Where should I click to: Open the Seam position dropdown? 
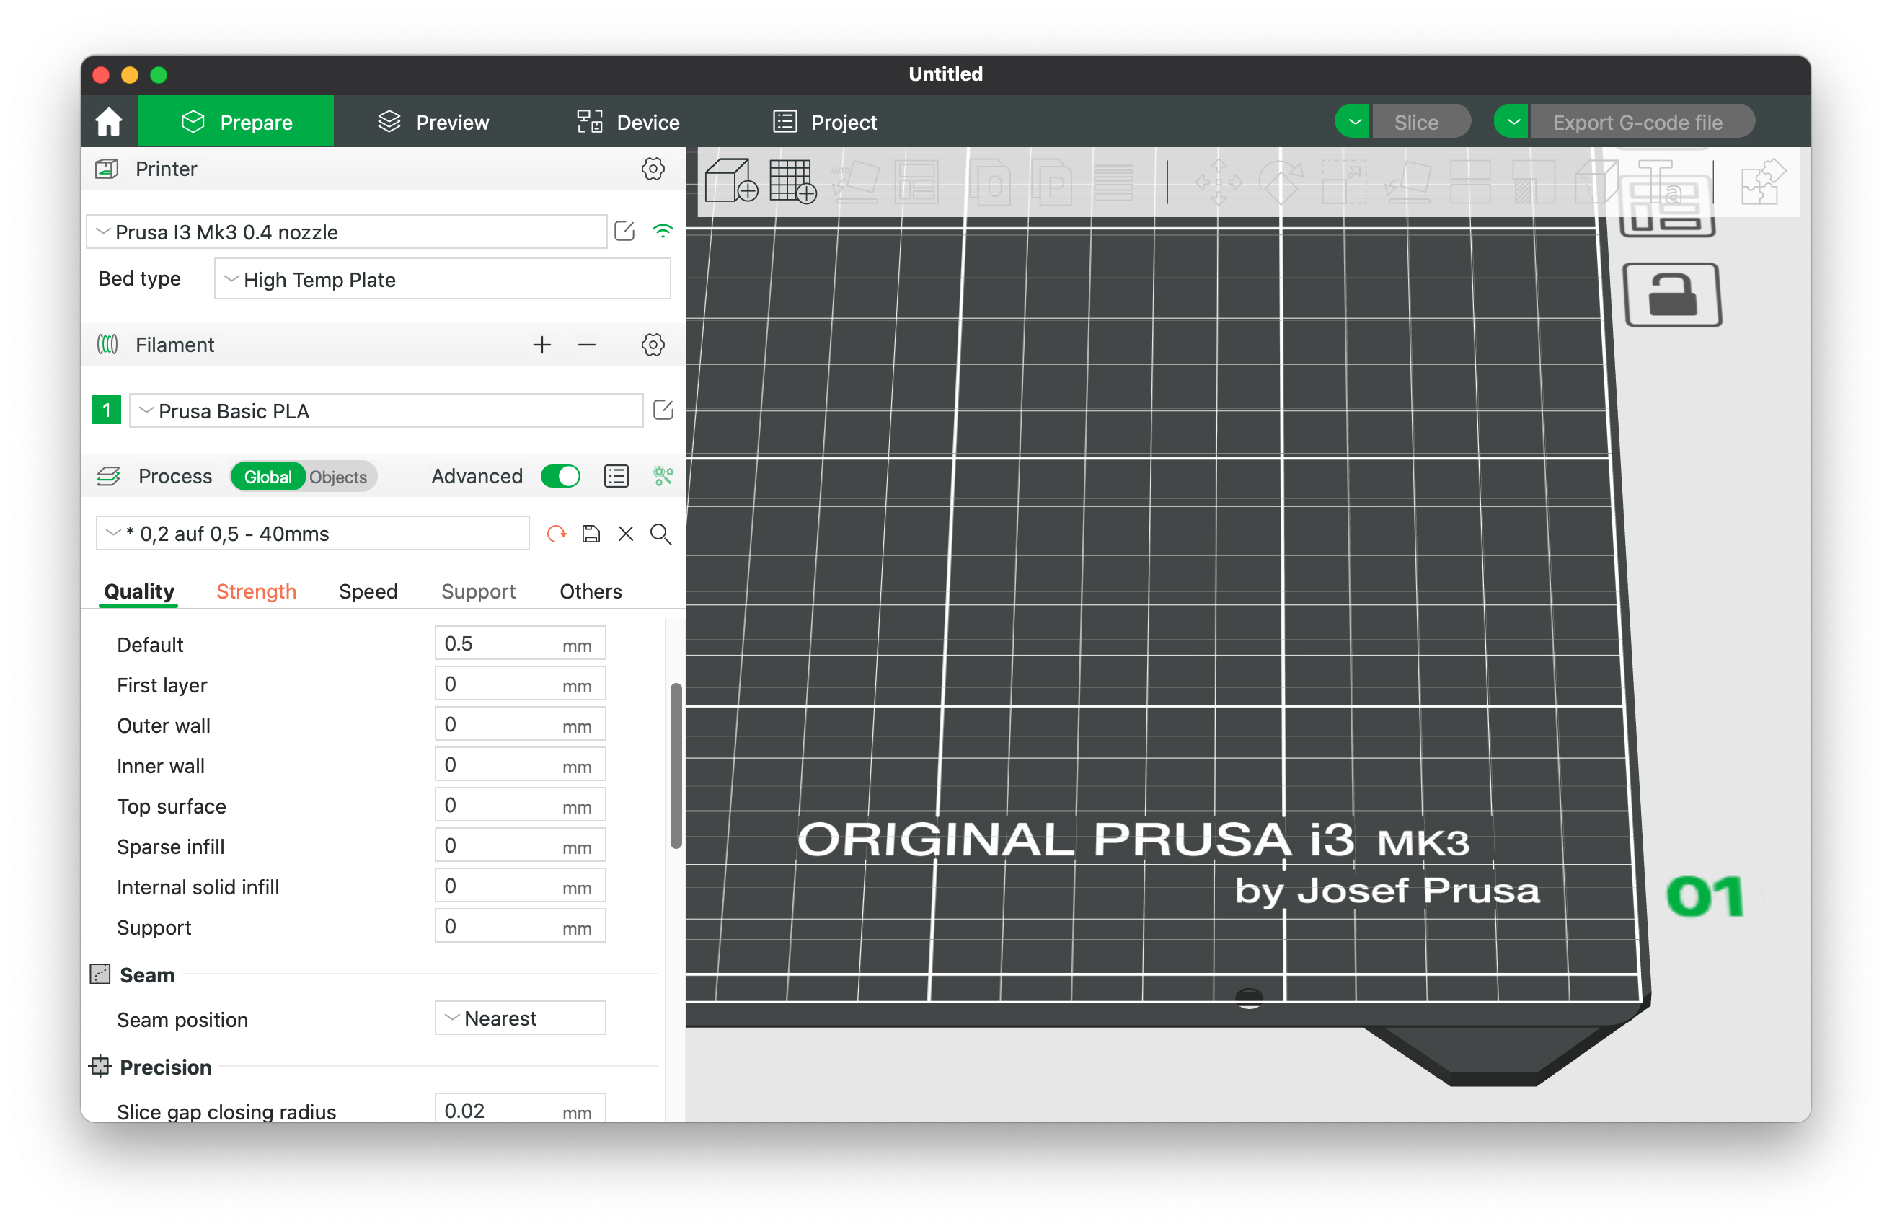coord(521,1018)
